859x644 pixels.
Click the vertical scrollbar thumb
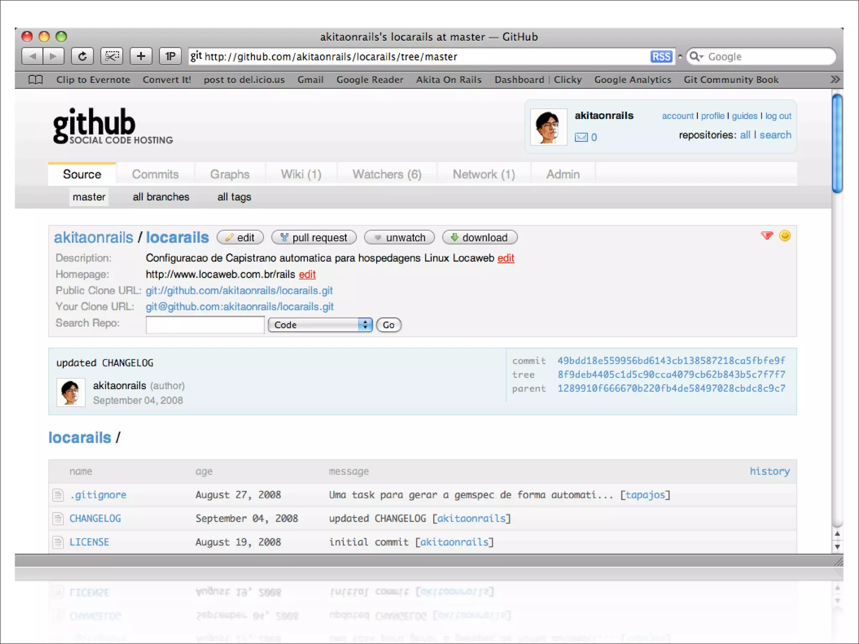point(837,144)
